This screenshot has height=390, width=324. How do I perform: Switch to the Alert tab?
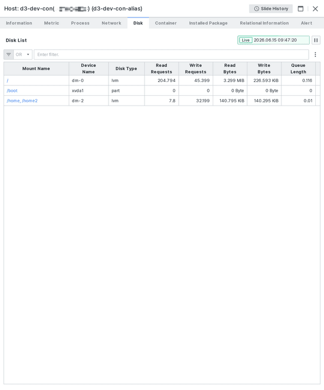[307, 23]
